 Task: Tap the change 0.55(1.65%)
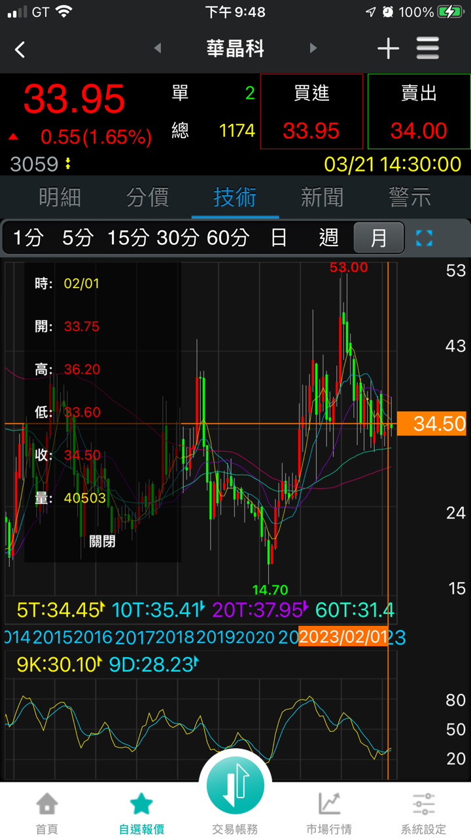pos(96,137)
